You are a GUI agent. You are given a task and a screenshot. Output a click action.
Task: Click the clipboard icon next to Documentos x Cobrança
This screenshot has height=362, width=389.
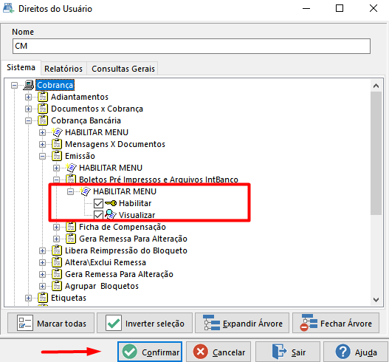point(43,109)
